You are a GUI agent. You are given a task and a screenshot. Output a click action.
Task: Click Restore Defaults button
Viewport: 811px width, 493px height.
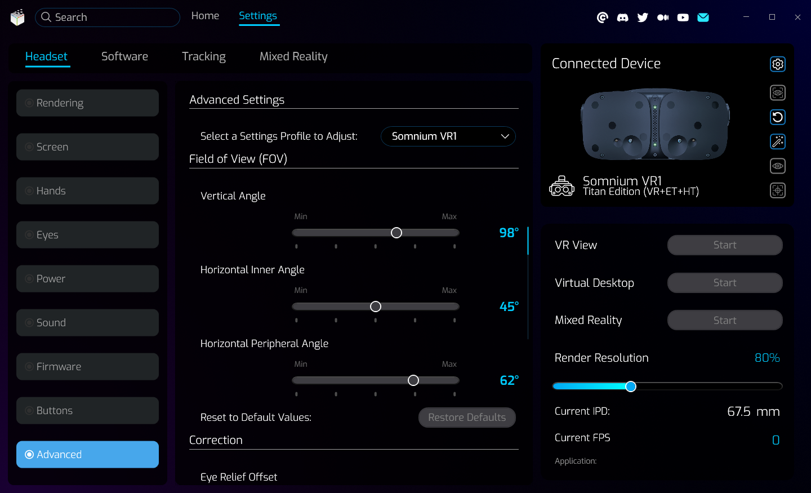(467, 418)
